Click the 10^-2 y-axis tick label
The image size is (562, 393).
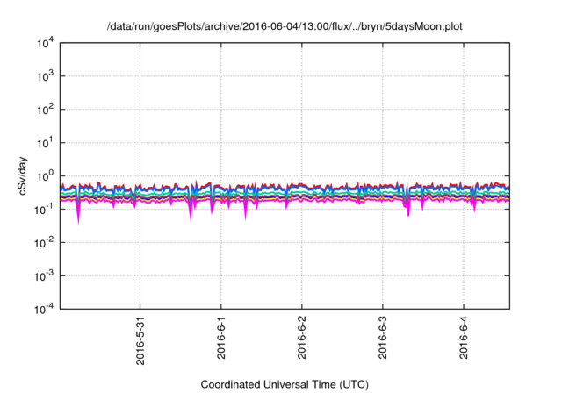(x=45, y=243)
